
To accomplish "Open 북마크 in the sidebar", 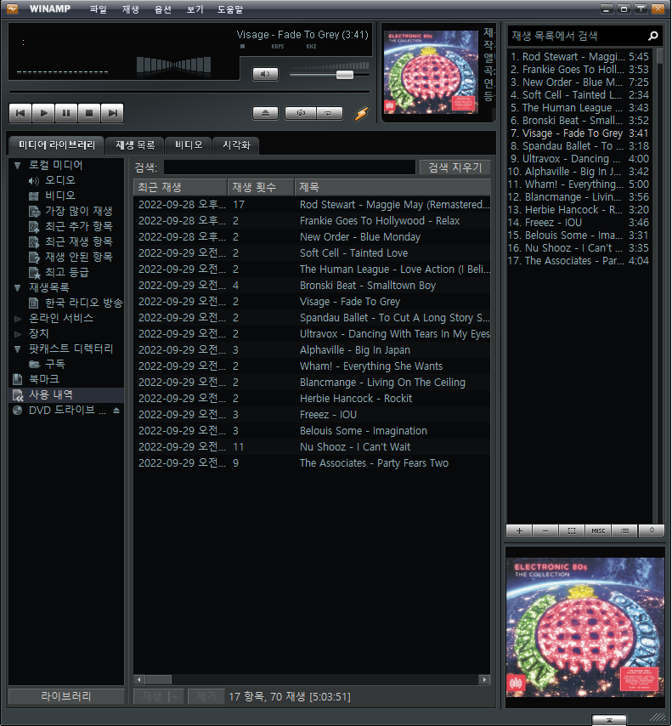I will click(x=44, y=379).
